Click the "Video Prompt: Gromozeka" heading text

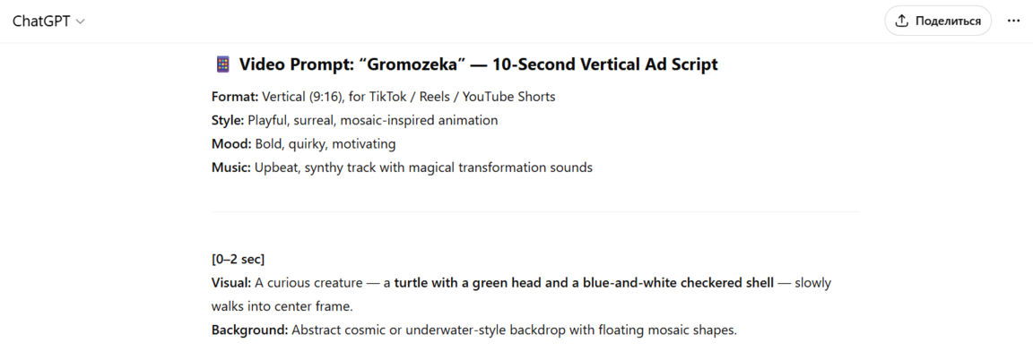tap(478, 64)
